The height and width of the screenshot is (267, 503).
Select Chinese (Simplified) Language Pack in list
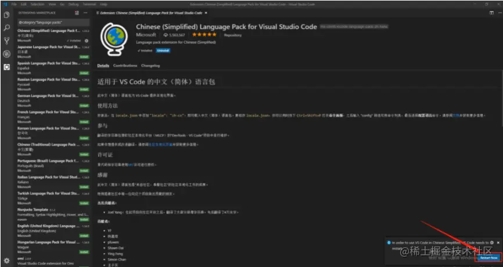[53, 35]
